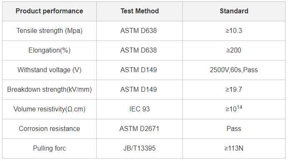Viewport: 288px width, 161px height.
Task: Select the ASTM D2671 cell
Action: point(139,129)
